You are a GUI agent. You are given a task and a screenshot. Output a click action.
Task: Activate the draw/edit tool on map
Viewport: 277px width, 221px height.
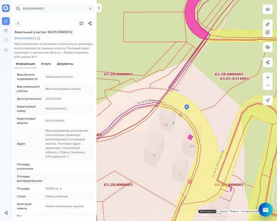click(267, 32)
